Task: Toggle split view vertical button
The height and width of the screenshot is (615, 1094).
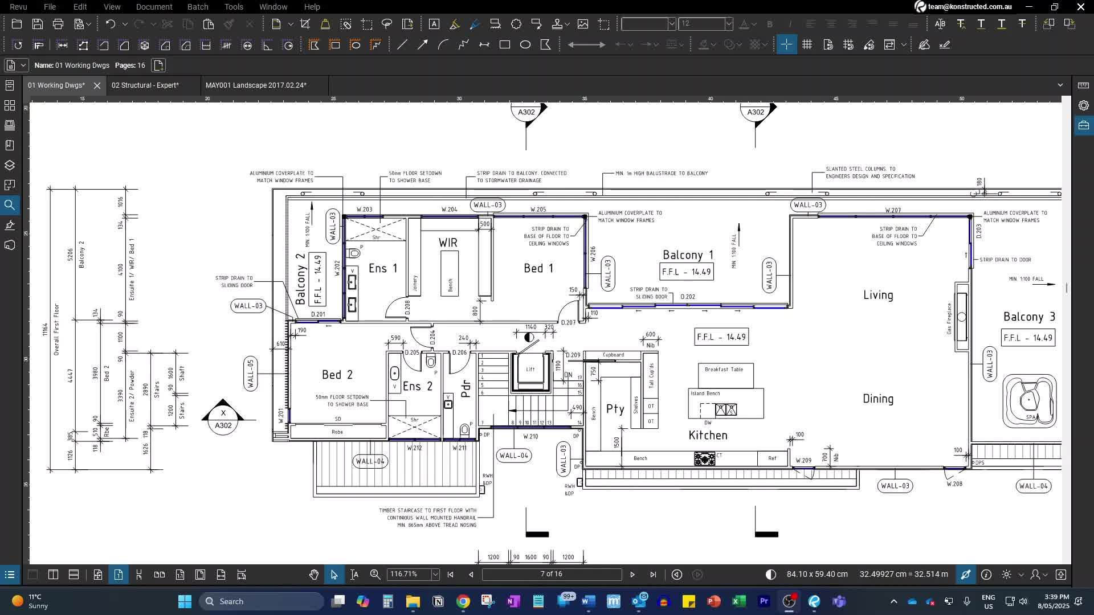Action: pyautogui.click(x=54, y=575)
